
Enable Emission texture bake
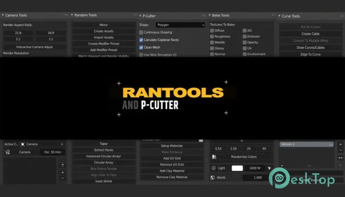pos(244,36)
